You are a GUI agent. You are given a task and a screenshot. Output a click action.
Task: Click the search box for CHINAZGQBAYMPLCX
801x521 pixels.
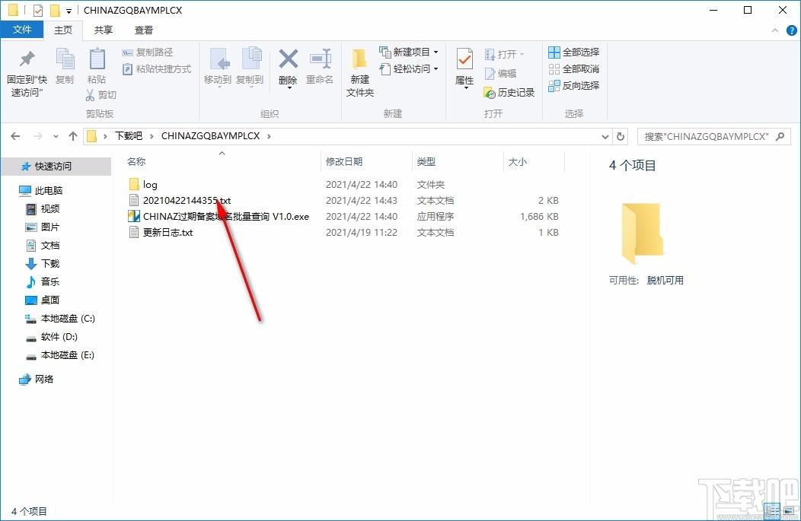point(713,136)
